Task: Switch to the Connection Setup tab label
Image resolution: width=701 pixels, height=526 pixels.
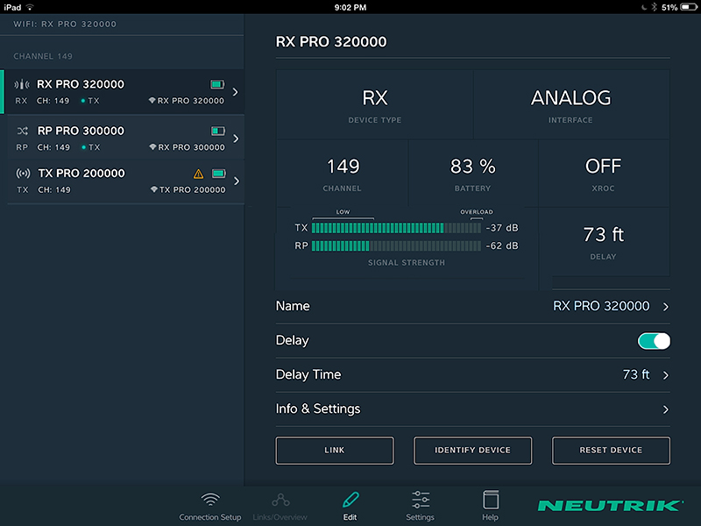Action: [x=210, y=517]
